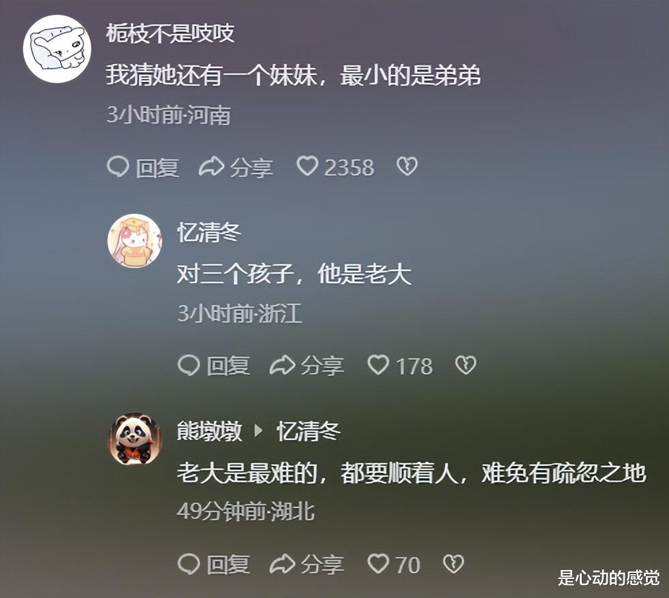
Task: Tap the reply bubble under the 浙江 comment
Action: 189,365
